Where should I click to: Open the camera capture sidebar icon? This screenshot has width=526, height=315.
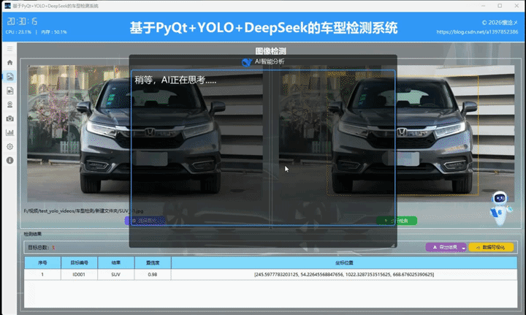click(9, 118)
